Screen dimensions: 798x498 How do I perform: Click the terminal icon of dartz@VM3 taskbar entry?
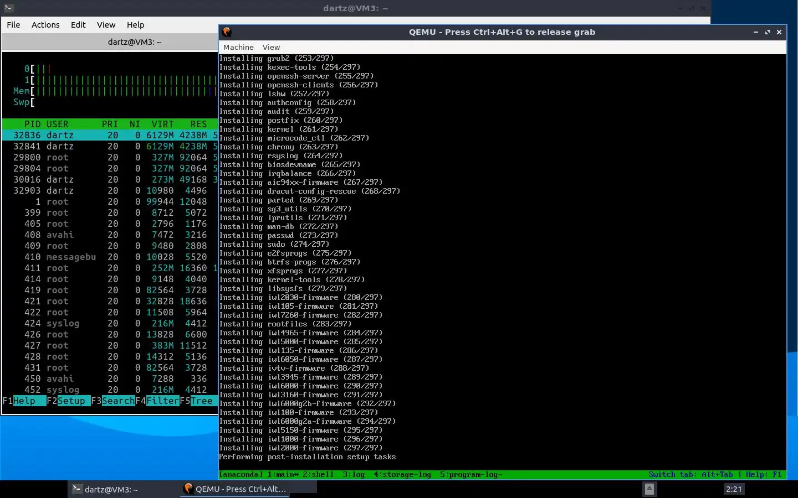coord(77,489)
